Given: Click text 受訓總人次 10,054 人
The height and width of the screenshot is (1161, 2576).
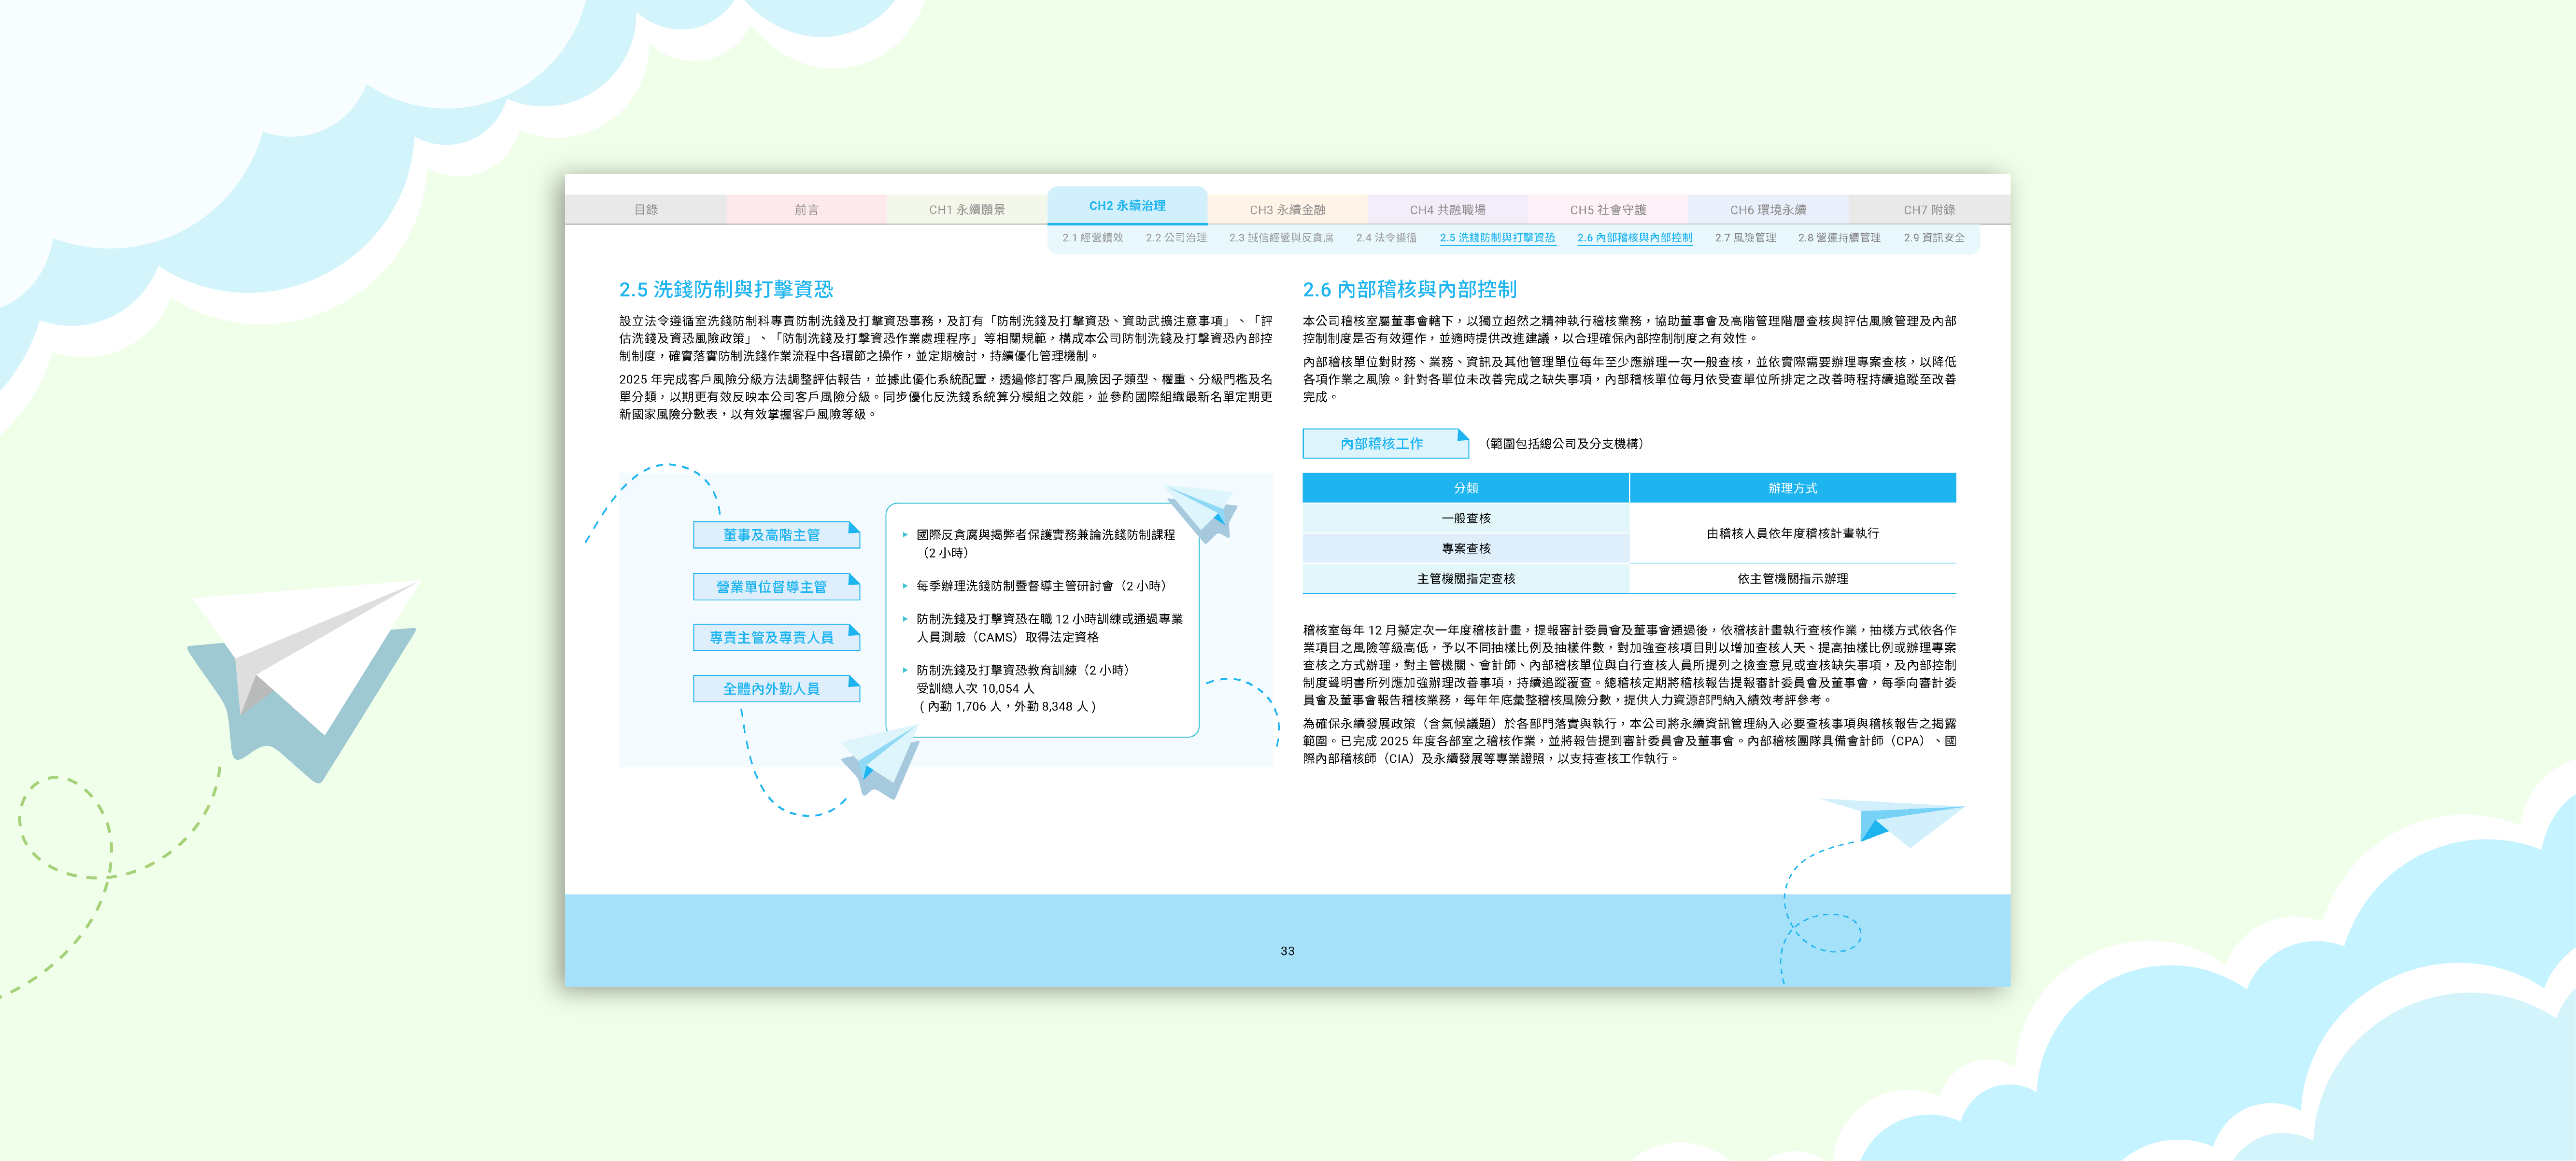Looking at the screenshot, I should (x=975, y=688).
